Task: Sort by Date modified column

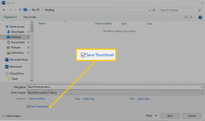Action: [x=103, y=24]
